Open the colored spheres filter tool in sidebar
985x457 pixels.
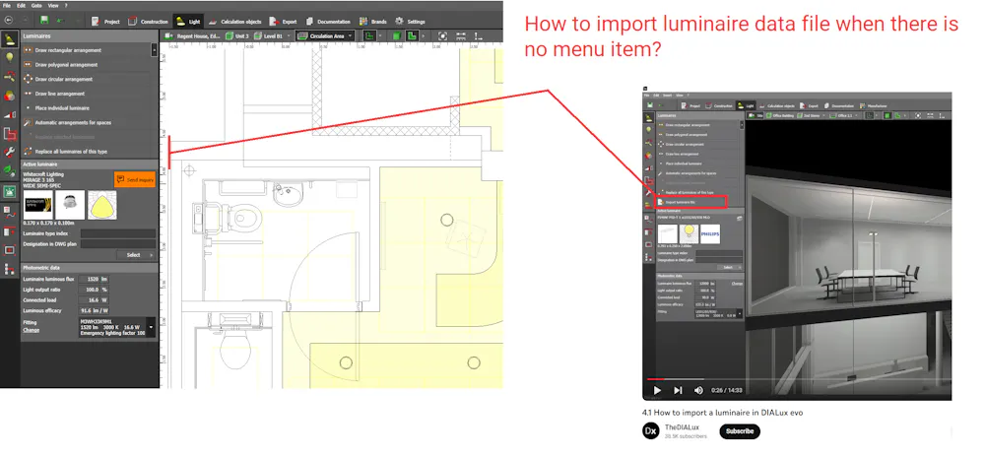pyautogui.click(x=10, y=96)
